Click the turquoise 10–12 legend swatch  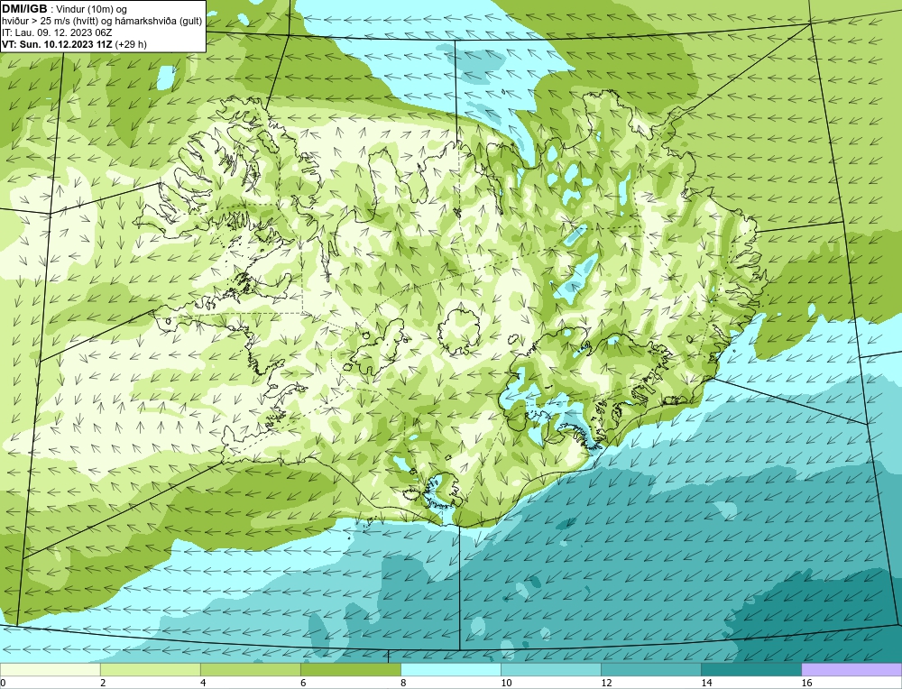click(x=550, y=669)
